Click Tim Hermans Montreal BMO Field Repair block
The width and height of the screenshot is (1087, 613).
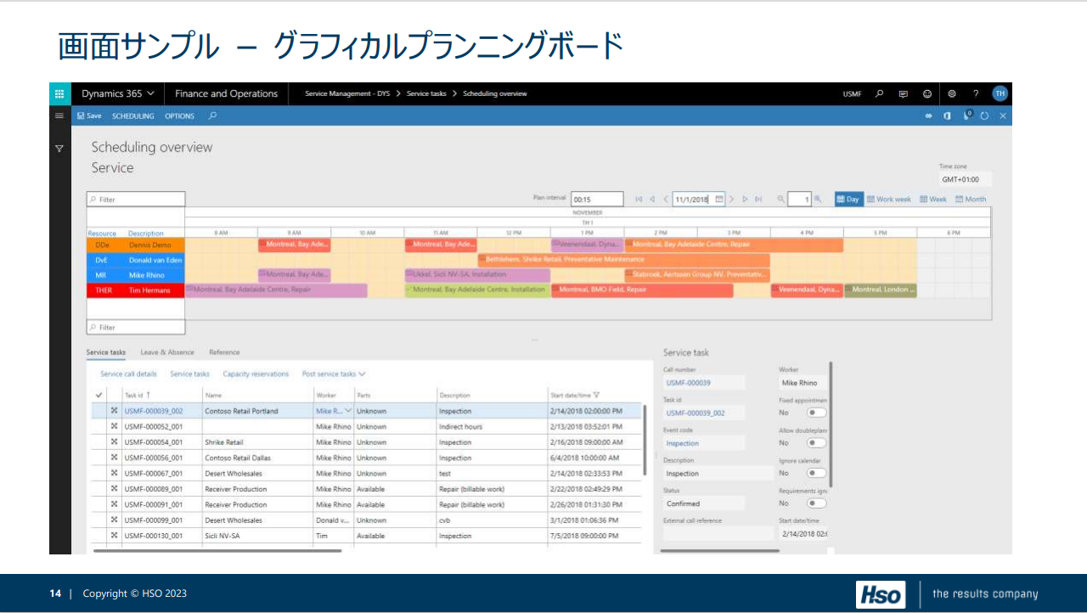point(642,290)
